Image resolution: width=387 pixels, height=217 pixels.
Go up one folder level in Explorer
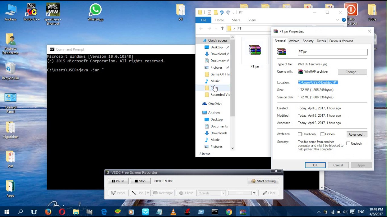tap(222, 28)
